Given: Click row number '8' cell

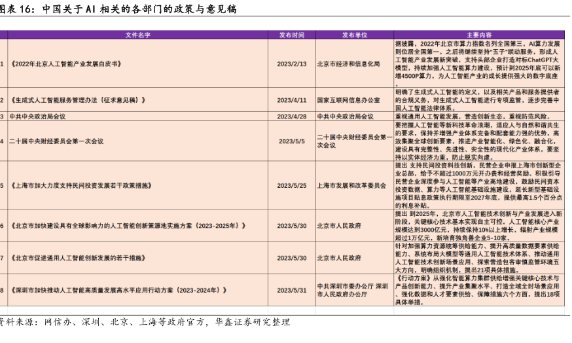Looking at the screenshot, I should (3, 290).
